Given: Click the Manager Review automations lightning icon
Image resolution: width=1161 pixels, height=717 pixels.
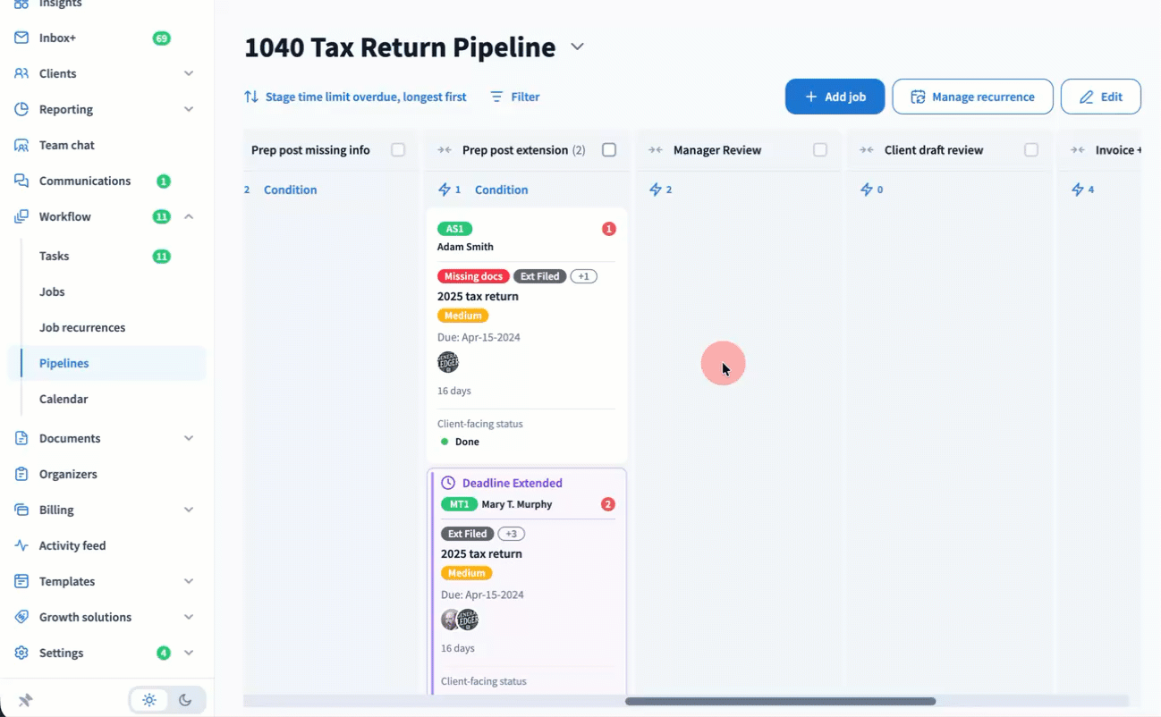Looking at the screenshot, I should [656, 190].
